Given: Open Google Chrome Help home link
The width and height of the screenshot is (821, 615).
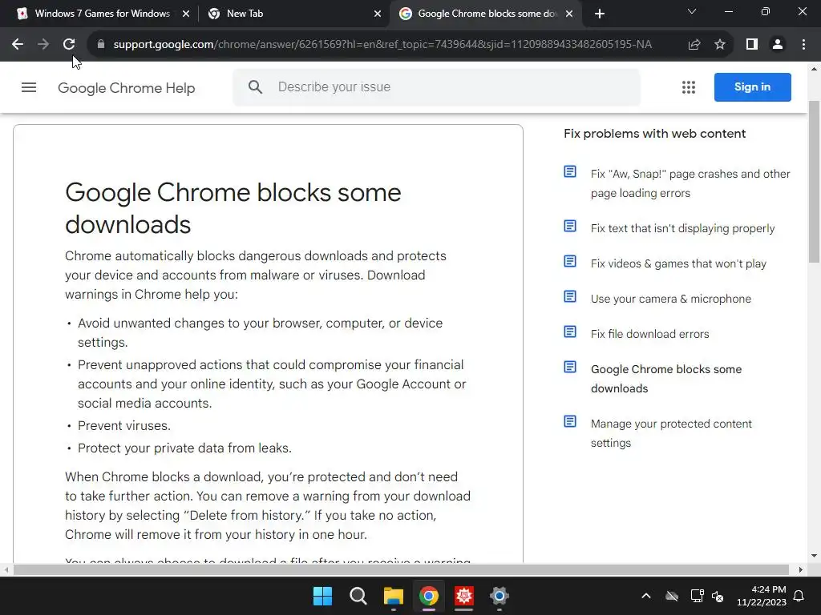Looking at the screenshot, I should pos(126,87).
